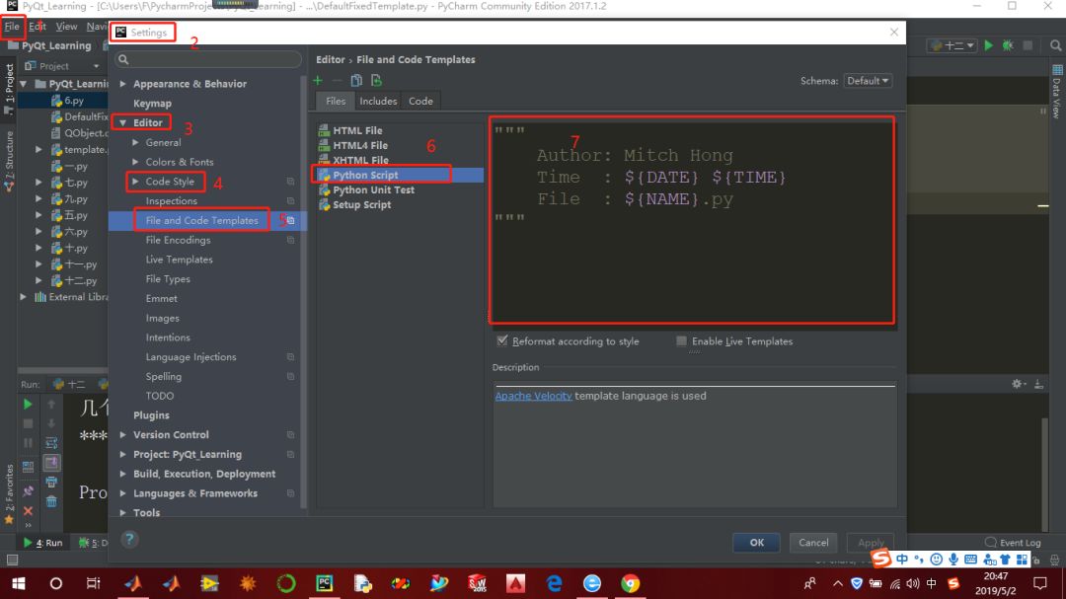Rerun with green play in Run panel
The image size is (1066, 599).
tap(28, 405)
